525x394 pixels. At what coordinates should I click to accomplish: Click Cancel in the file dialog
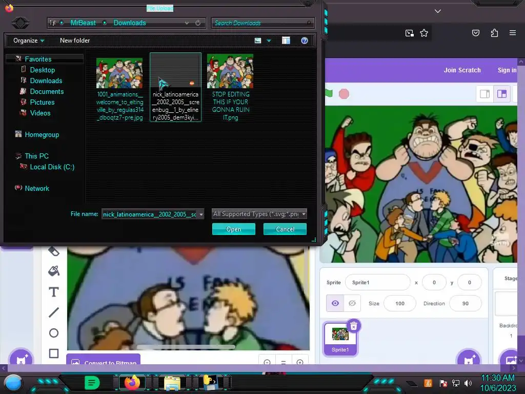pyautogui.click(x=285, y=229)
